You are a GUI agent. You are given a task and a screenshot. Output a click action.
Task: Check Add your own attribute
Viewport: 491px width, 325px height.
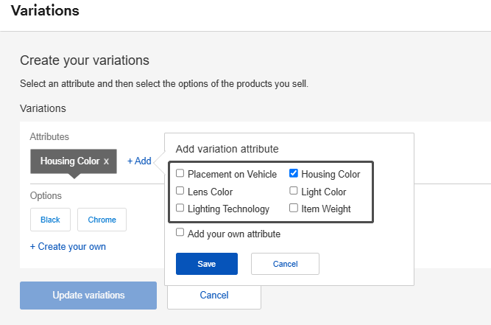(180, 233)
